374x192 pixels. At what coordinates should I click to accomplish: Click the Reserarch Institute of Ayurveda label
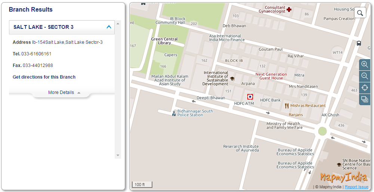(x=241, y=148)
